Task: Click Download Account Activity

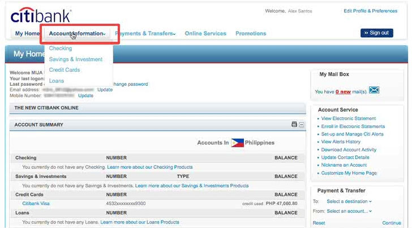Action: click(x=349, y=150)
